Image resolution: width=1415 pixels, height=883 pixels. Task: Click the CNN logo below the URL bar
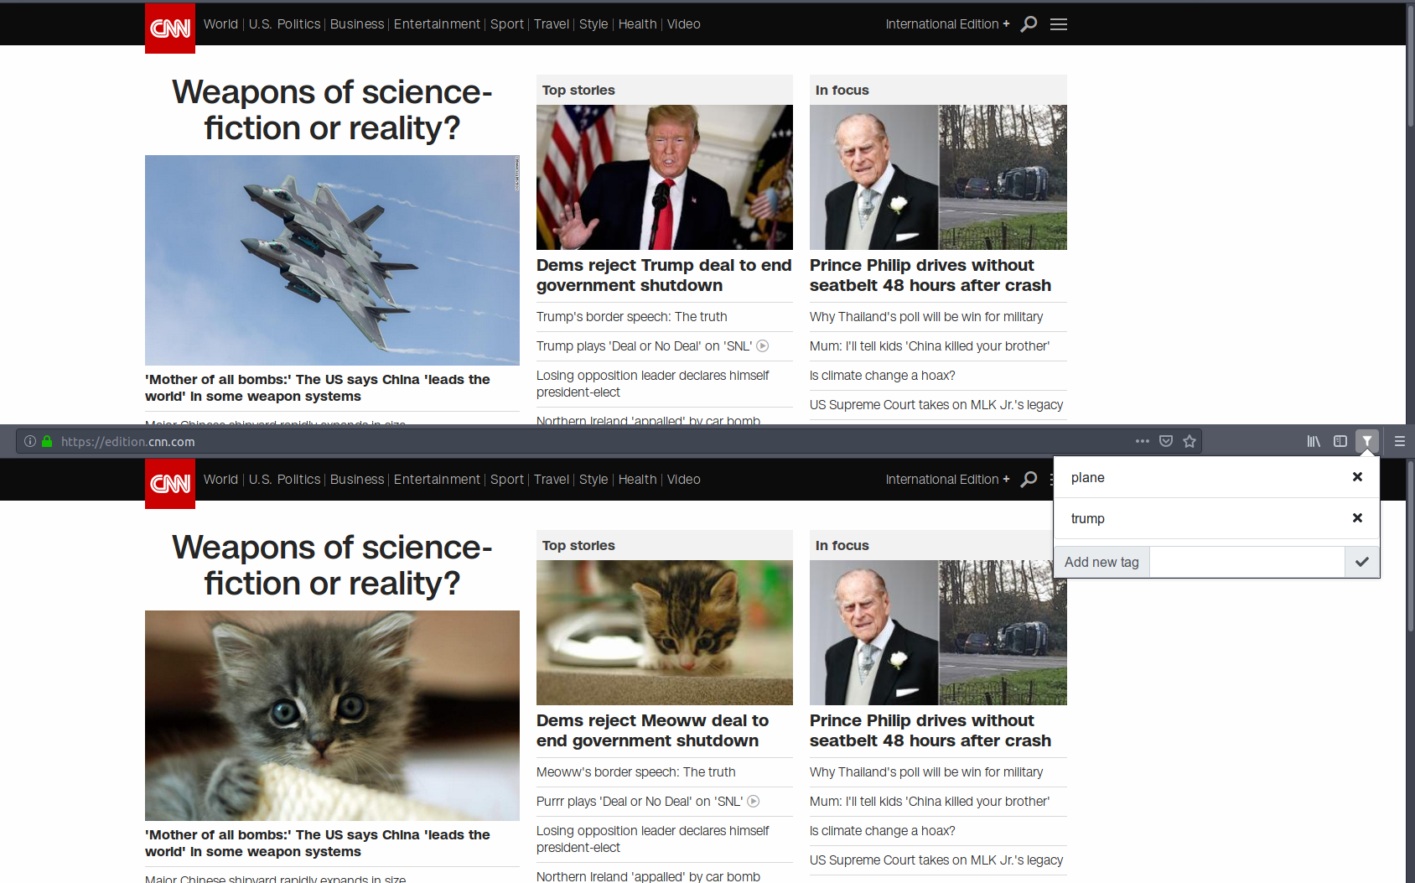[x=170, y=483]
